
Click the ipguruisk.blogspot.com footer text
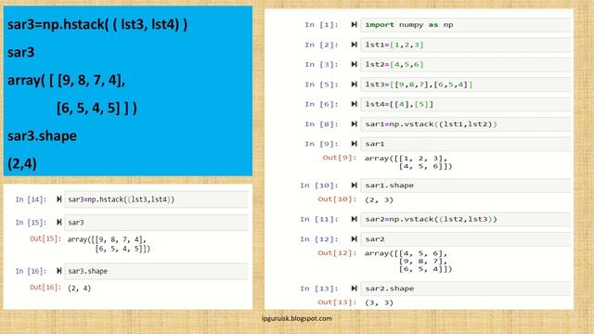pyautogui.click(x=297, y=318)
